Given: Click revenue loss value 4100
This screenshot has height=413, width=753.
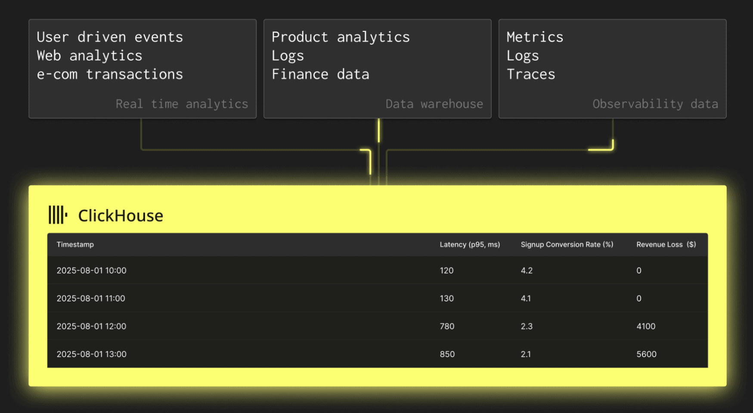Looking at the screenshot, I should tap(646, 327).
